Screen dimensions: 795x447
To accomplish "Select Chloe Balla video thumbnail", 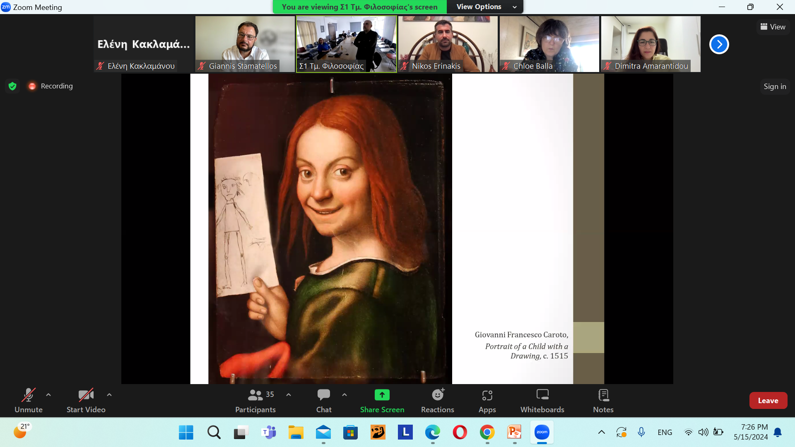I will point(549,44).
